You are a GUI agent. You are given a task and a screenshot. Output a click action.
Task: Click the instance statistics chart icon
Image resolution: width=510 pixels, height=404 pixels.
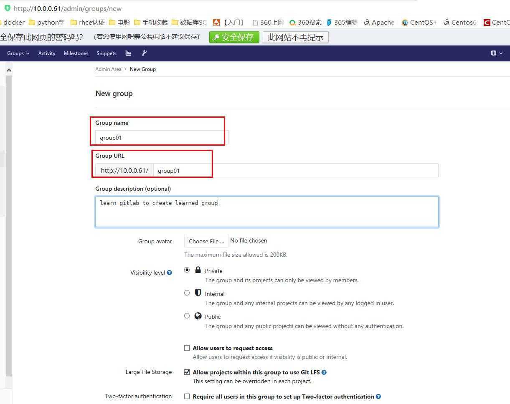128,53
